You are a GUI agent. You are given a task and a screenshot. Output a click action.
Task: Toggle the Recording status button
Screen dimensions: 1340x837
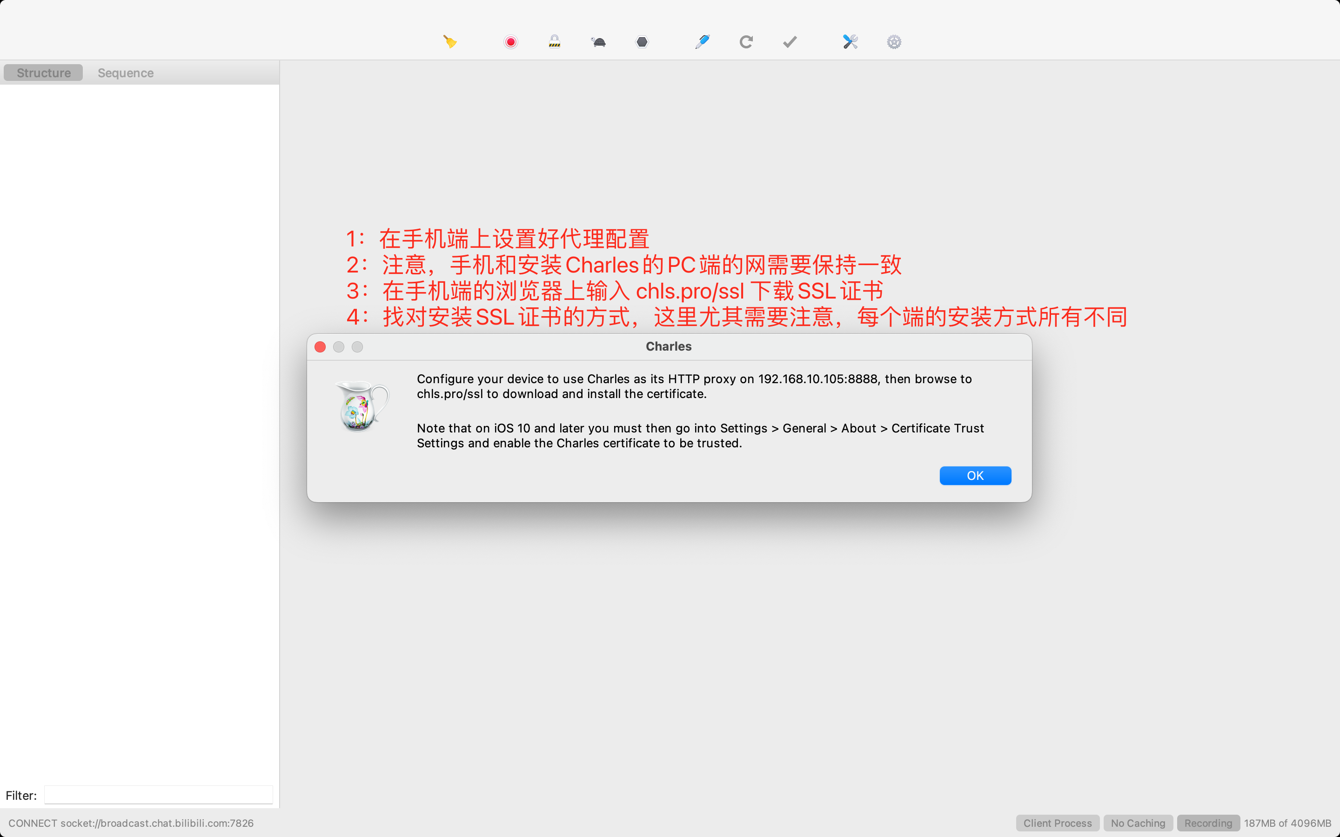pos(1208,823)
